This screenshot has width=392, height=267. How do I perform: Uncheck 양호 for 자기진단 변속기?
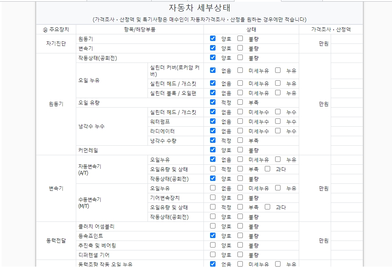(x=213, y=48)
